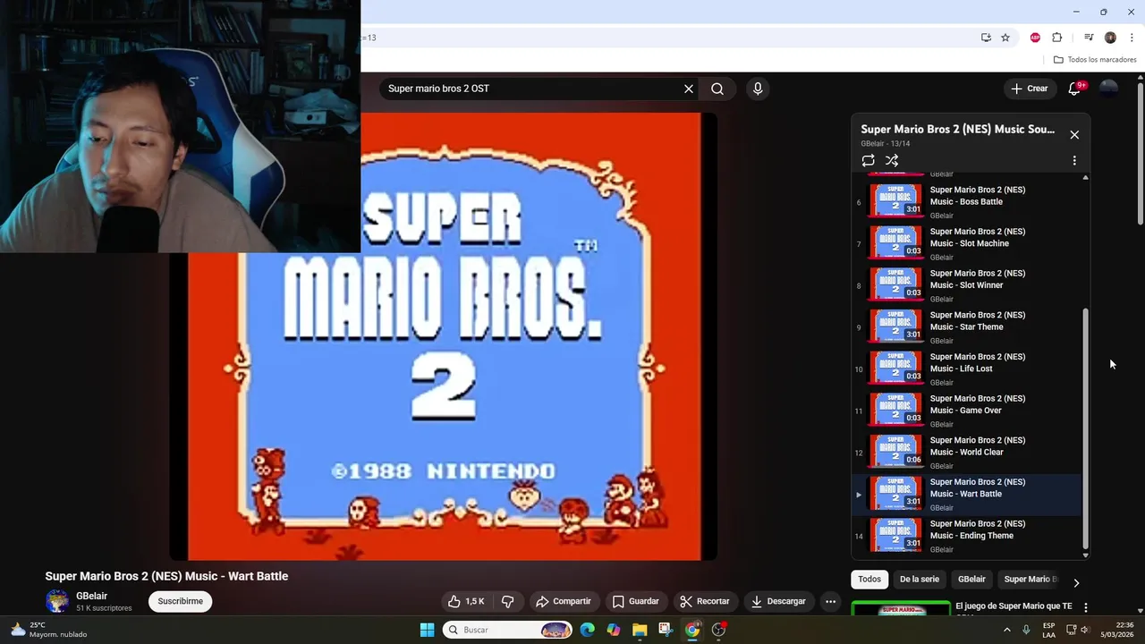Click the YouTube search magnifier button
1145x644 pixels.
(717, 89)
